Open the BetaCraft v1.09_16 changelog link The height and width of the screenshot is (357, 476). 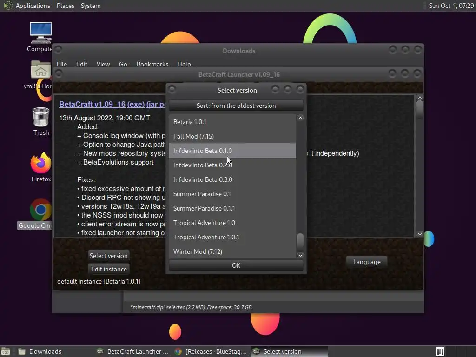click(93, 104)
